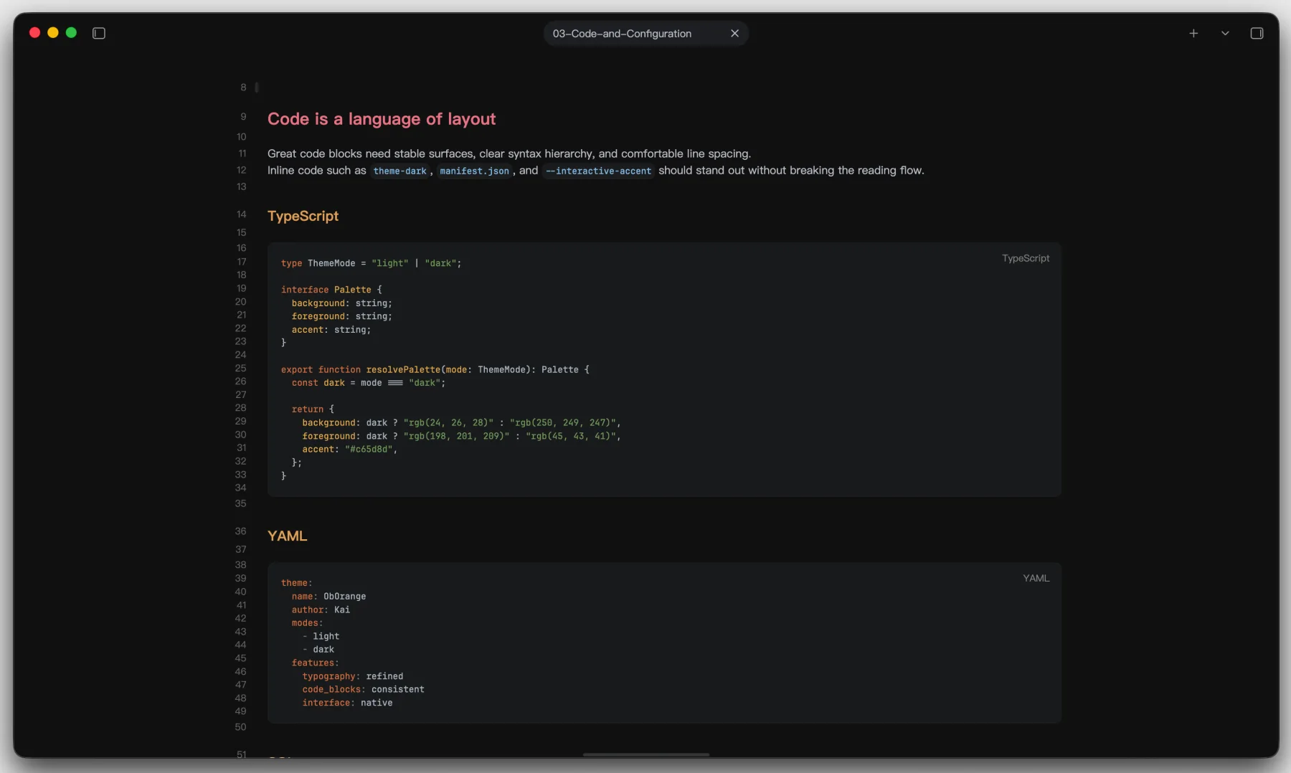Viewport: 1291px width, 773px height.
Task: Click the YAML section heading
Action: point(287,536)
